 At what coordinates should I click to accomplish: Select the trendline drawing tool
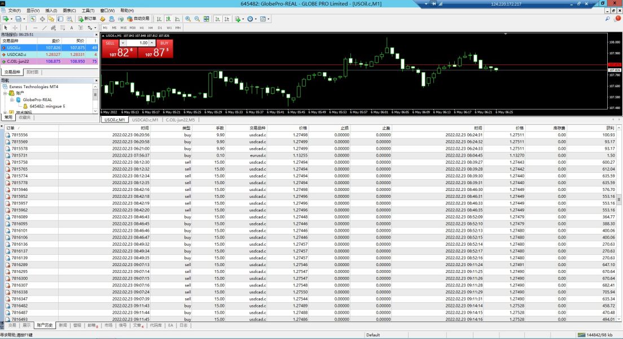point(44,27)
